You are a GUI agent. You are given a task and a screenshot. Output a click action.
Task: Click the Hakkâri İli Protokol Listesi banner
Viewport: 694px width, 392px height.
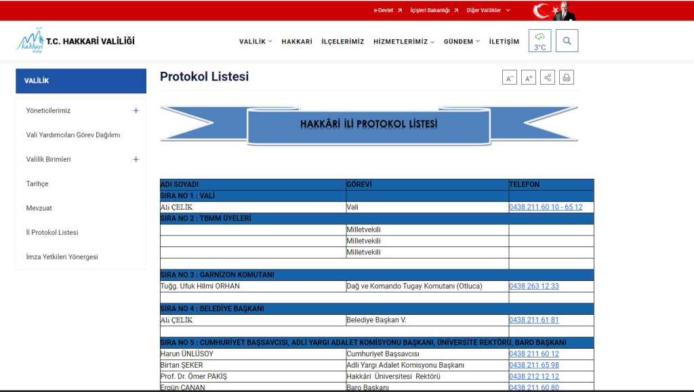369,125
